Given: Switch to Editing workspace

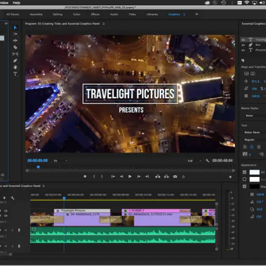Looking at the screenshot, I should click(58, 14).
